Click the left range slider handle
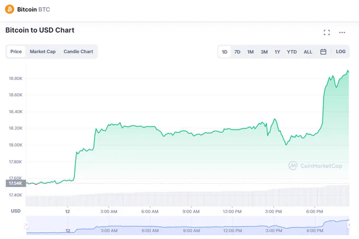The width and height of the screenshot is (359, 239). click(x=26, y=225)
